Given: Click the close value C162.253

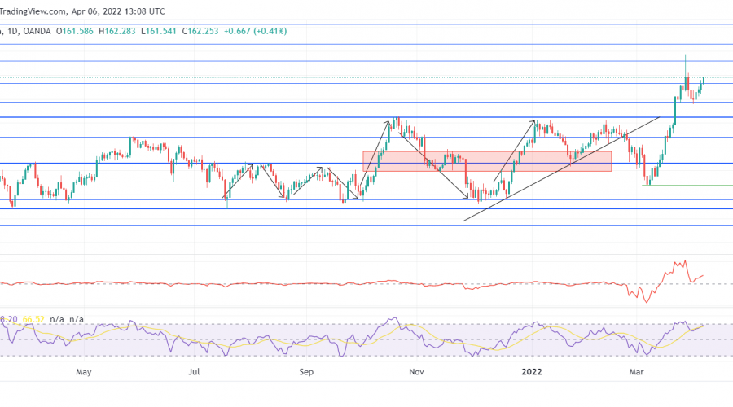Looking at the screenshot, I should coord(200,31).
